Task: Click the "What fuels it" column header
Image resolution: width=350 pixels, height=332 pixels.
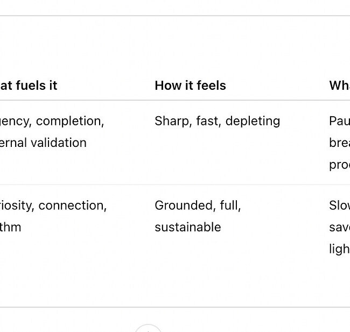Action: [29, 86]
